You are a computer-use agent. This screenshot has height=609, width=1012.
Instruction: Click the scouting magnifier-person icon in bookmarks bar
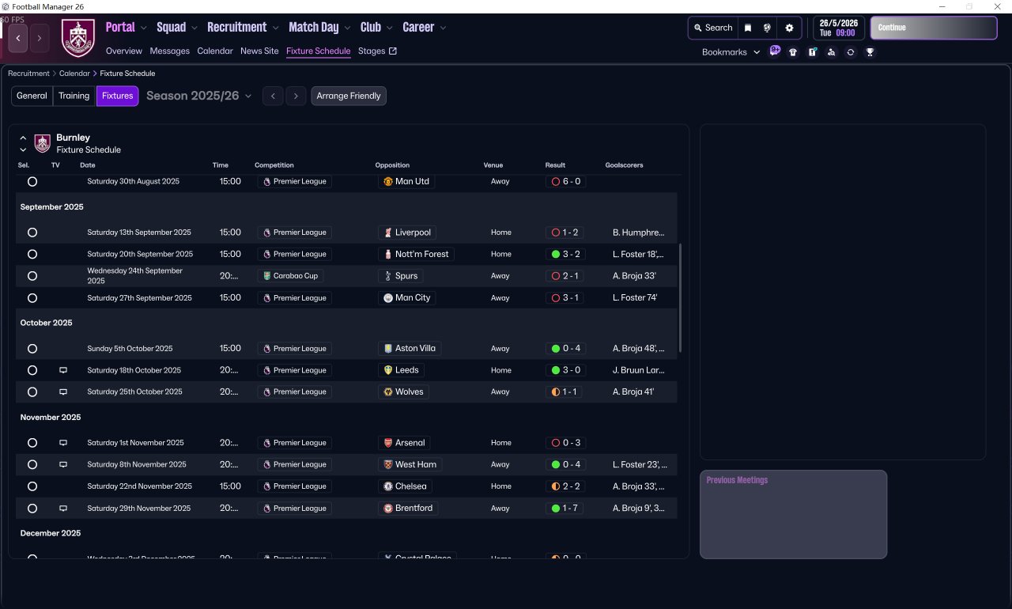(831, 52)
